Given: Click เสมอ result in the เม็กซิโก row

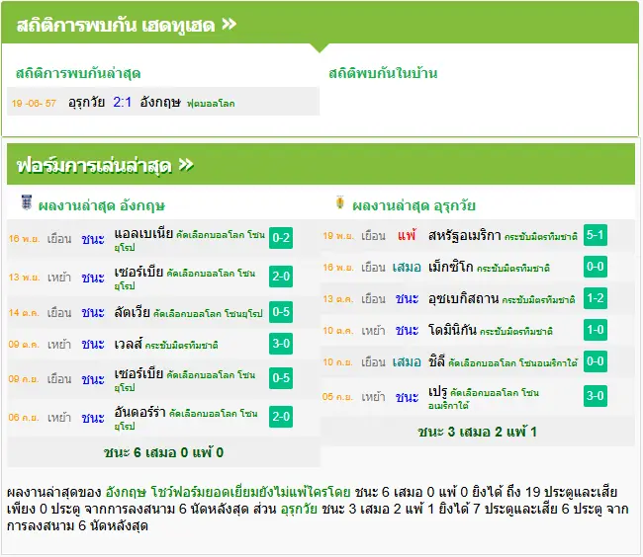Looking at the screenshot, I should point(407,268).
